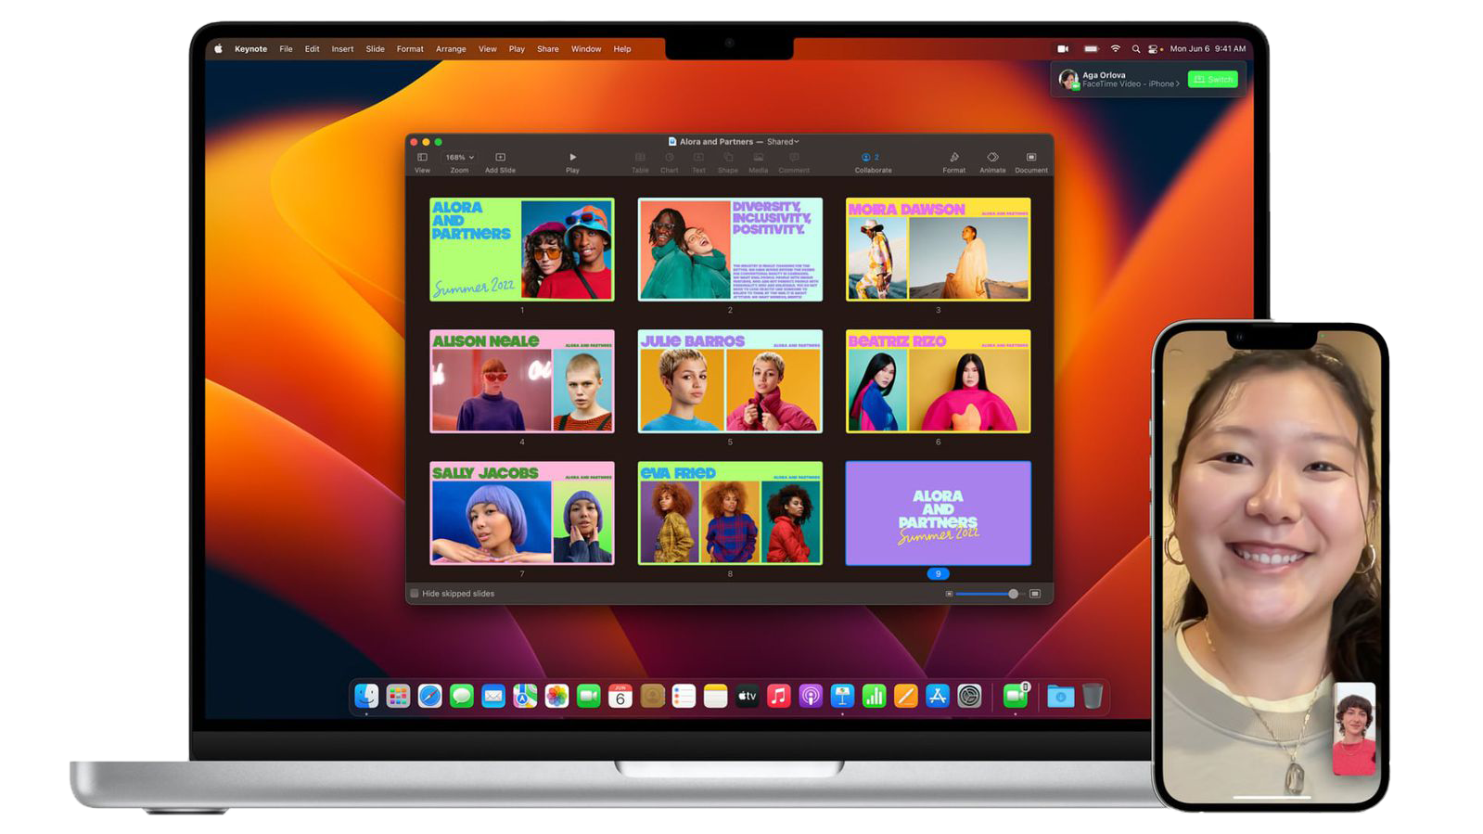
Task: Click the Add Slide toolbar icon
Action: [500, 158]
